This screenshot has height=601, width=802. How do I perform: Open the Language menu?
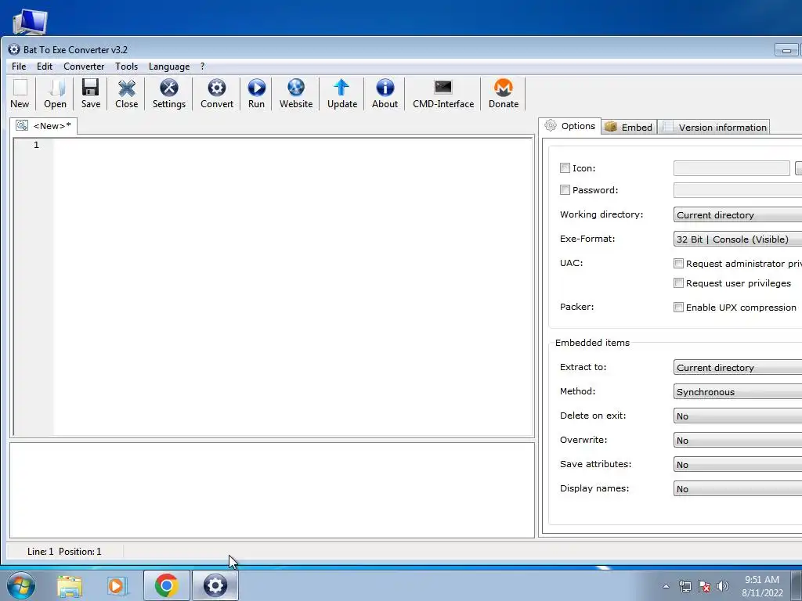(x=169, y=67)
